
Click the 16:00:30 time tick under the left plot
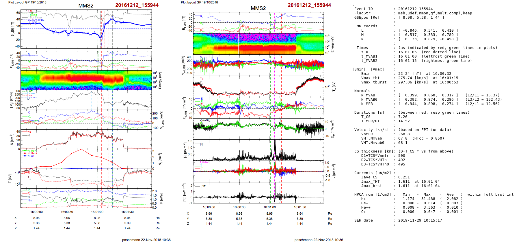(x=67, y=212)
